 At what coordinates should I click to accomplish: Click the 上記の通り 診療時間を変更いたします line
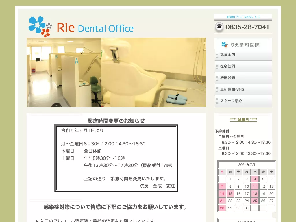[x=125, y=179]
